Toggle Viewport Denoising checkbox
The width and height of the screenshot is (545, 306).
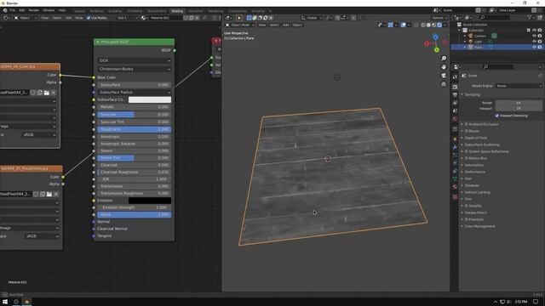497,116
